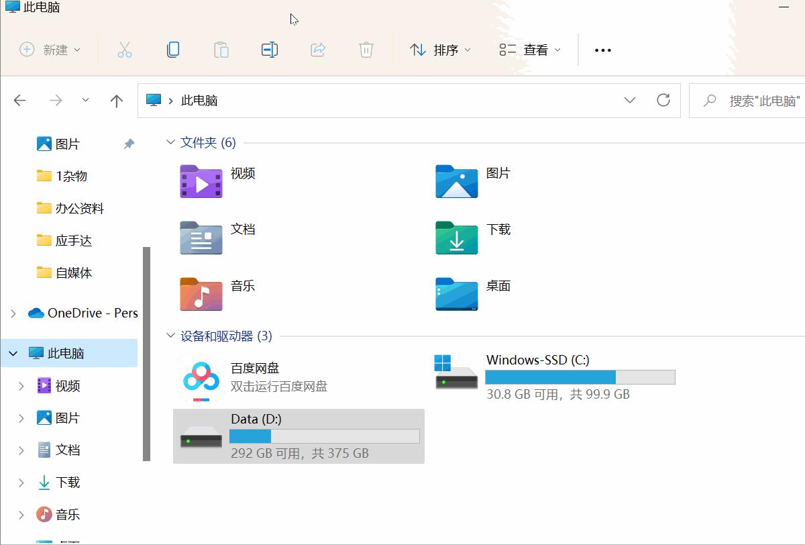The image size is (805, 545).
Task: Select the Rename icon in the toolbar
Action: click(x=270, y=50)
